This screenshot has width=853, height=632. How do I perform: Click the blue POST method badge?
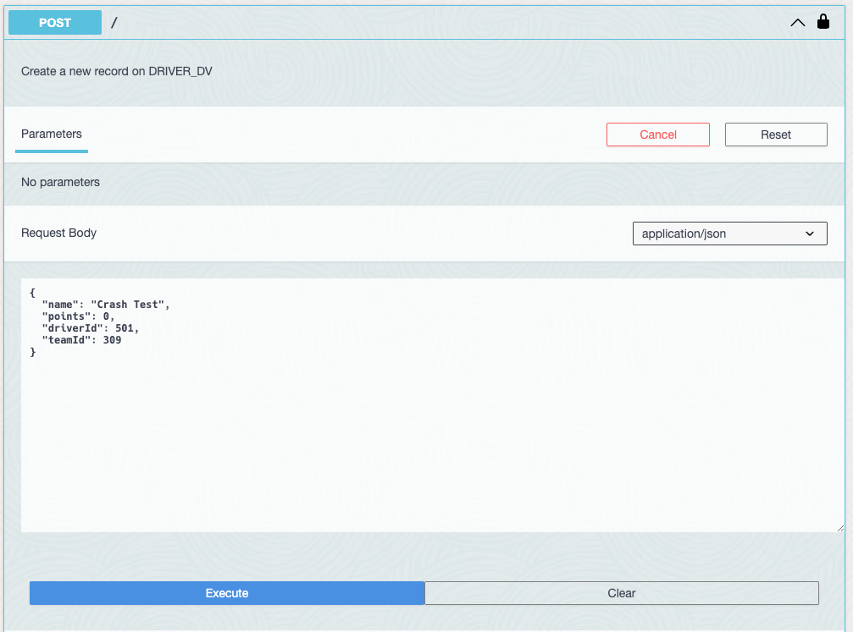55,23
